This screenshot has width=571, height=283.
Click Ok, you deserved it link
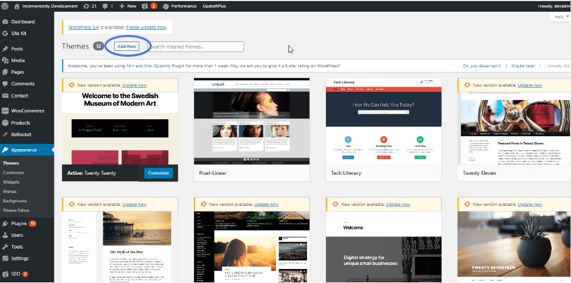[x=482, y=65]
